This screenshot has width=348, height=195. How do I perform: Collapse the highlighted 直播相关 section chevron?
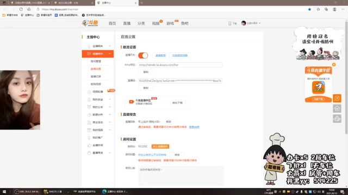coord(110,54)
